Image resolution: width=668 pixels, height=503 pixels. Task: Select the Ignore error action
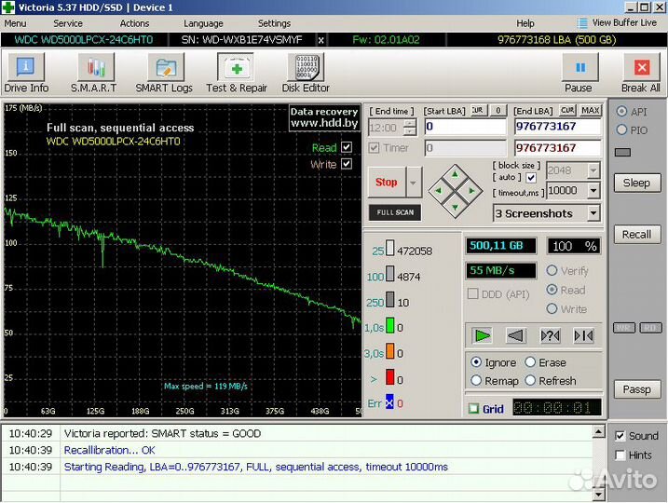point(476,362)
